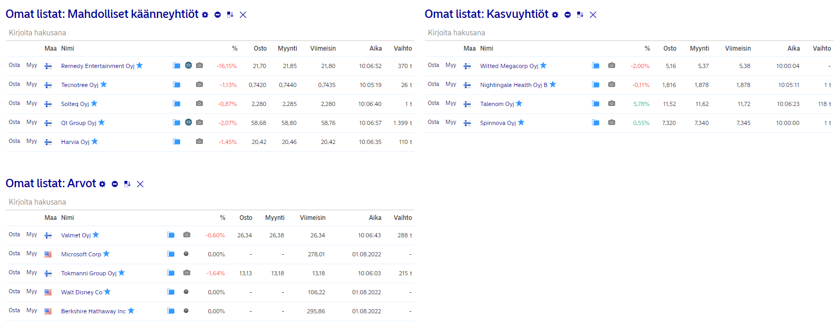Viewport: 835px width, 327px height.
Task: Focus search field in Kasvuyhtiöt list
Action: (629, 33)
